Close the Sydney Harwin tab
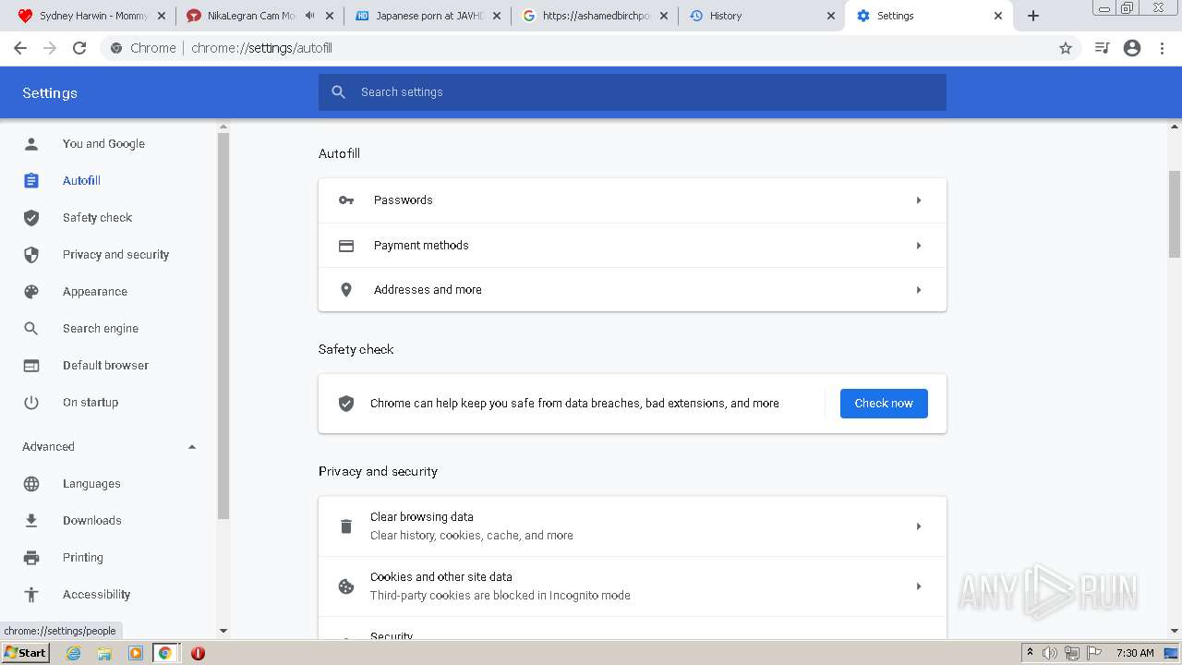This screenshot has height=665, width=1182. (162, 16)
